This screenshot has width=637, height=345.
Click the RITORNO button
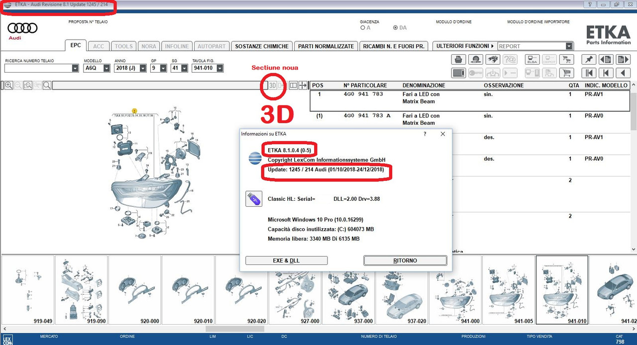[405, 260]
